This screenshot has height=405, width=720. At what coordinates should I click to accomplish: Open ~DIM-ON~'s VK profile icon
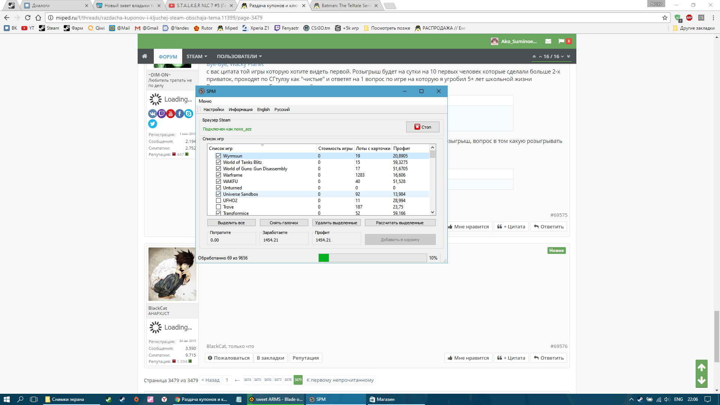tap(153, 114)
